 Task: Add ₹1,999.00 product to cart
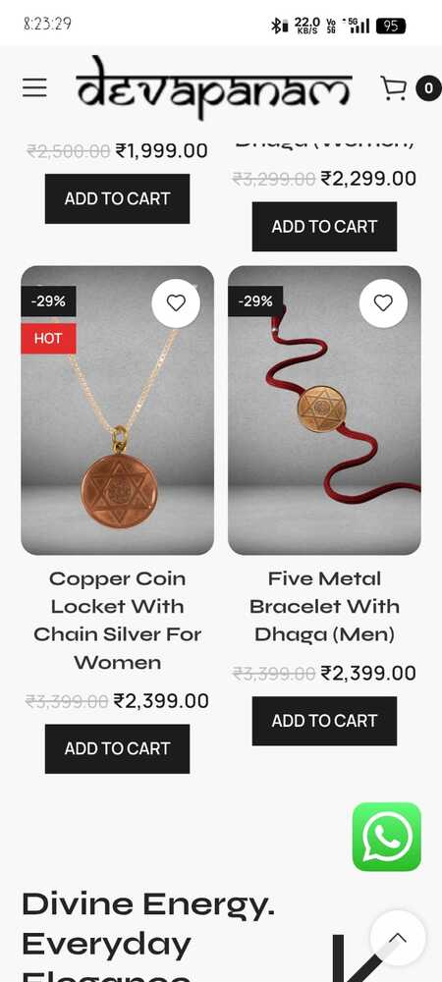tap(117, 198)
